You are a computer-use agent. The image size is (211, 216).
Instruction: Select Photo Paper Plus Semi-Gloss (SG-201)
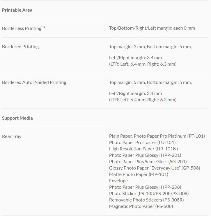tap(148, 162)
